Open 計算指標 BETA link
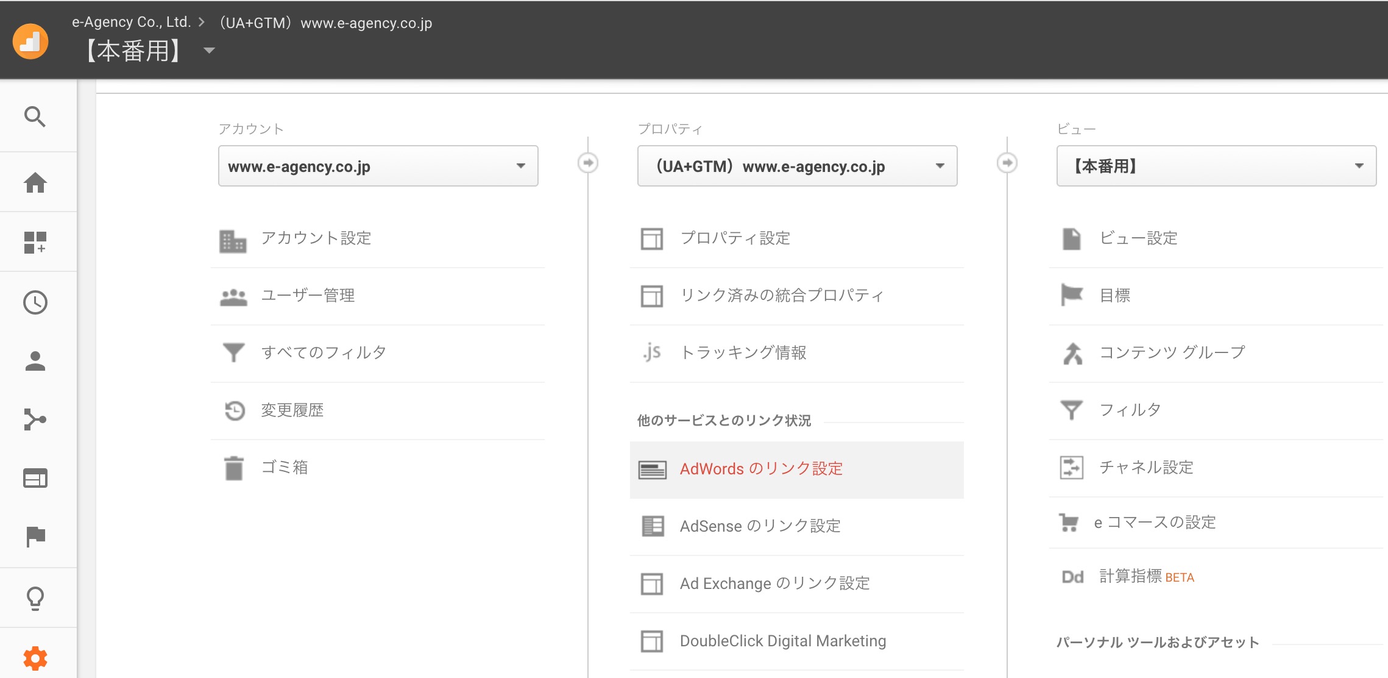The image size is (1388, 678). point(1147,577)
